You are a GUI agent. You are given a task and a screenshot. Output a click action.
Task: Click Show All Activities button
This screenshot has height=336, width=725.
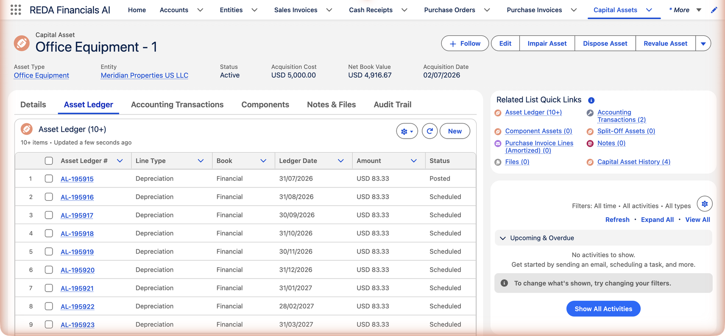pyautogui.click(x=603, y=309)
